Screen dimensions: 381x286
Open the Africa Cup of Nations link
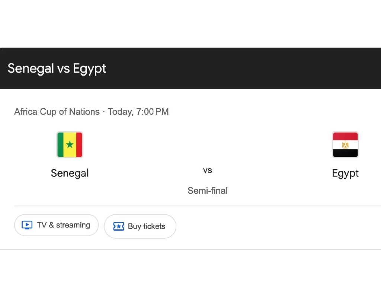point(57,112)
